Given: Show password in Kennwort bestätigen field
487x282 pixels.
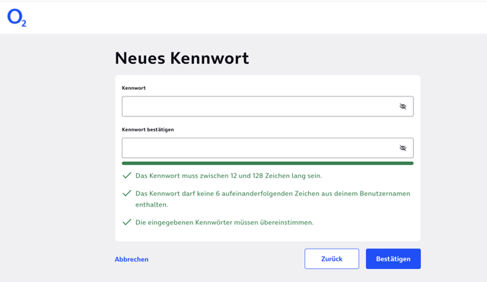Looking at the screenshot, I should pos(403,148).
